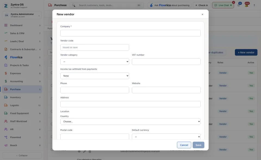Open the Income tax withheld dropdown
The image size is (261, 160).
click(x=95, y=76)
